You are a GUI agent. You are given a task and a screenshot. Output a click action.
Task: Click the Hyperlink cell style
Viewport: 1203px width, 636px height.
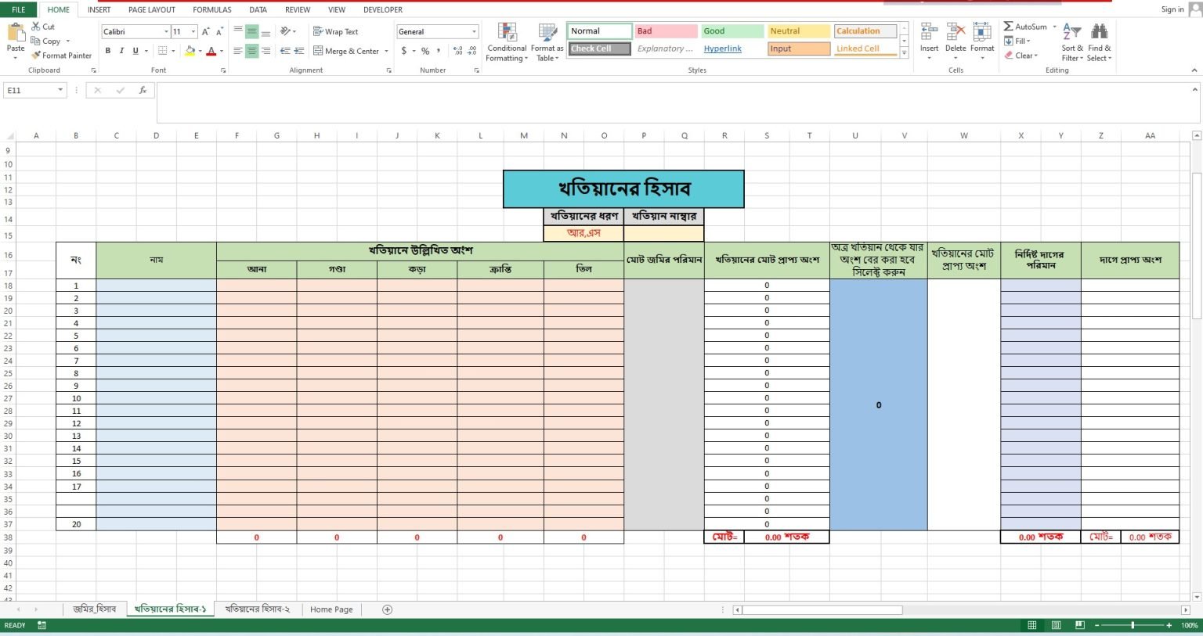click(x=722, y=49)
